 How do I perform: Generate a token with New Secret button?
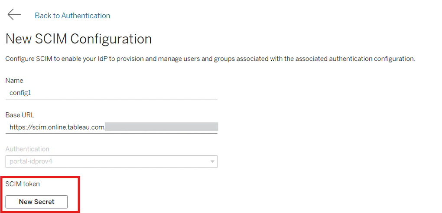click(x=37, y=202)
